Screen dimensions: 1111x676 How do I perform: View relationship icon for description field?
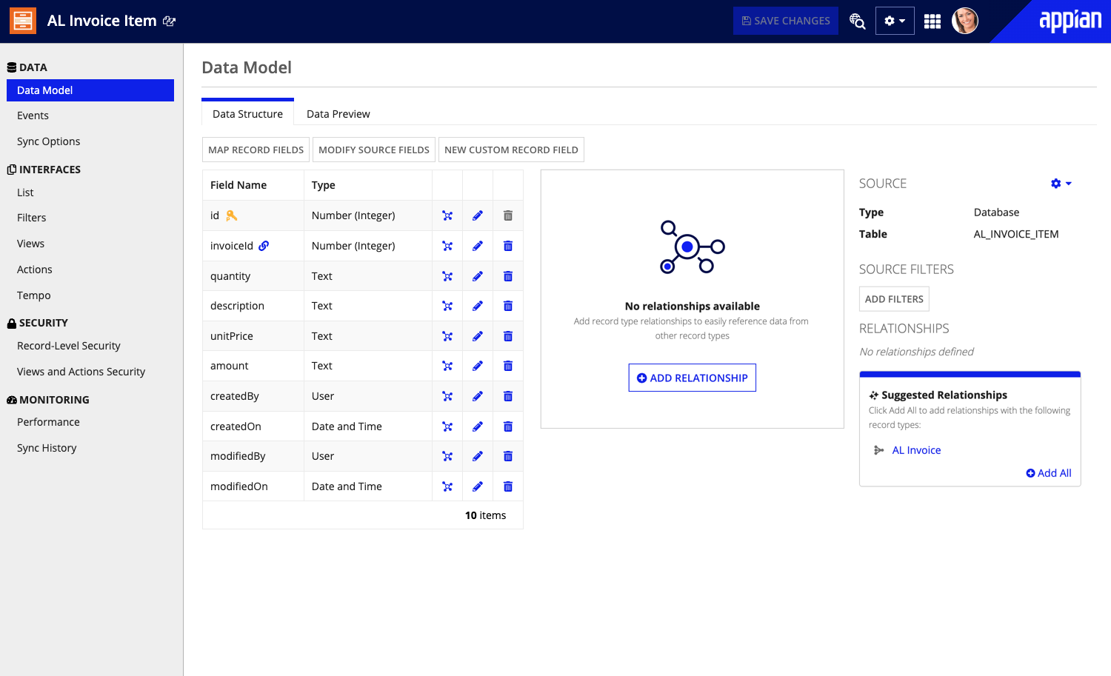pos(447,306)
